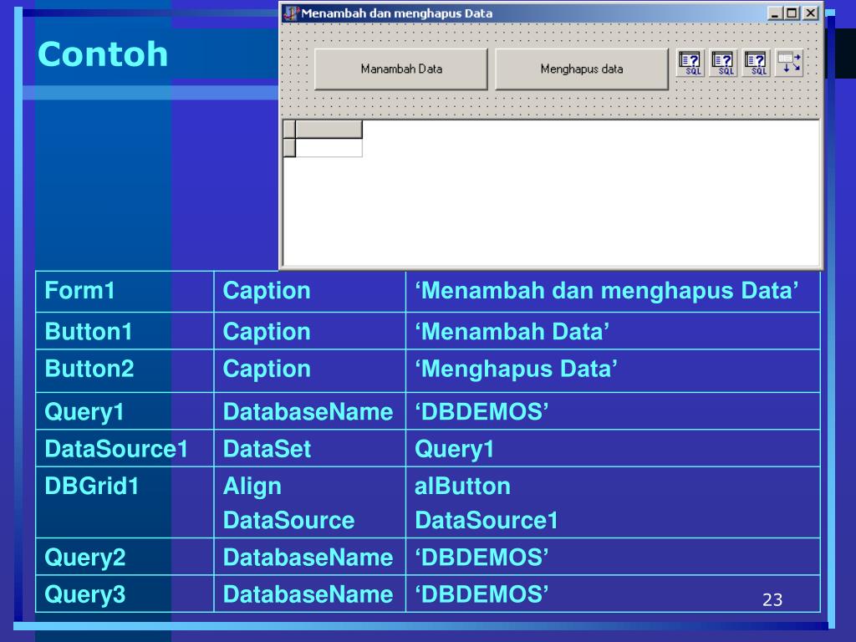
Task: Select the 'Query3' table cell
Action: [x=125, y=594]
